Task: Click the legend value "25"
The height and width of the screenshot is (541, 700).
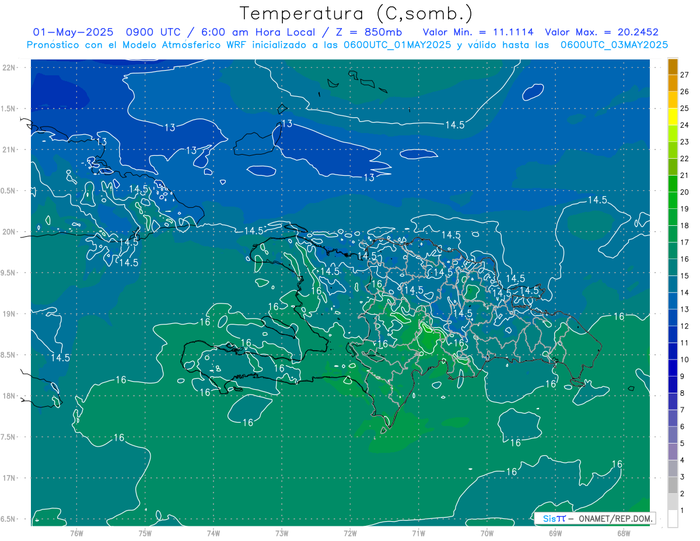Action: coord(685,108)
